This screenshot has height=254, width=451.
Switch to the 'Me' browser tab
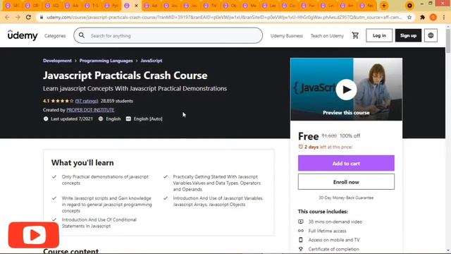coord(249,6)
